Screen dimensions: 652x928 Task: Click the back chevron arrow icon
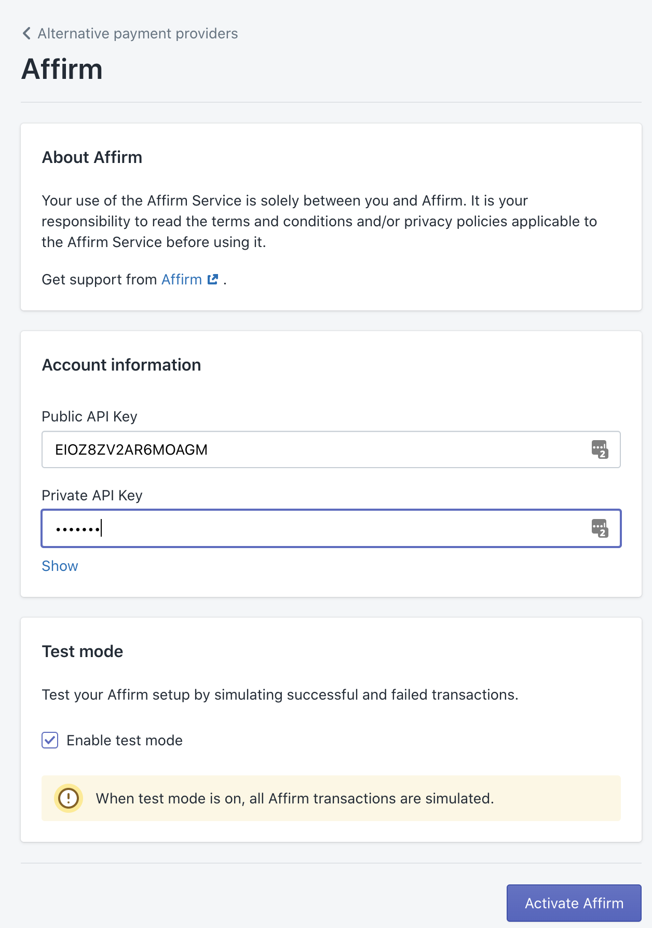click(x=27, y=33)
